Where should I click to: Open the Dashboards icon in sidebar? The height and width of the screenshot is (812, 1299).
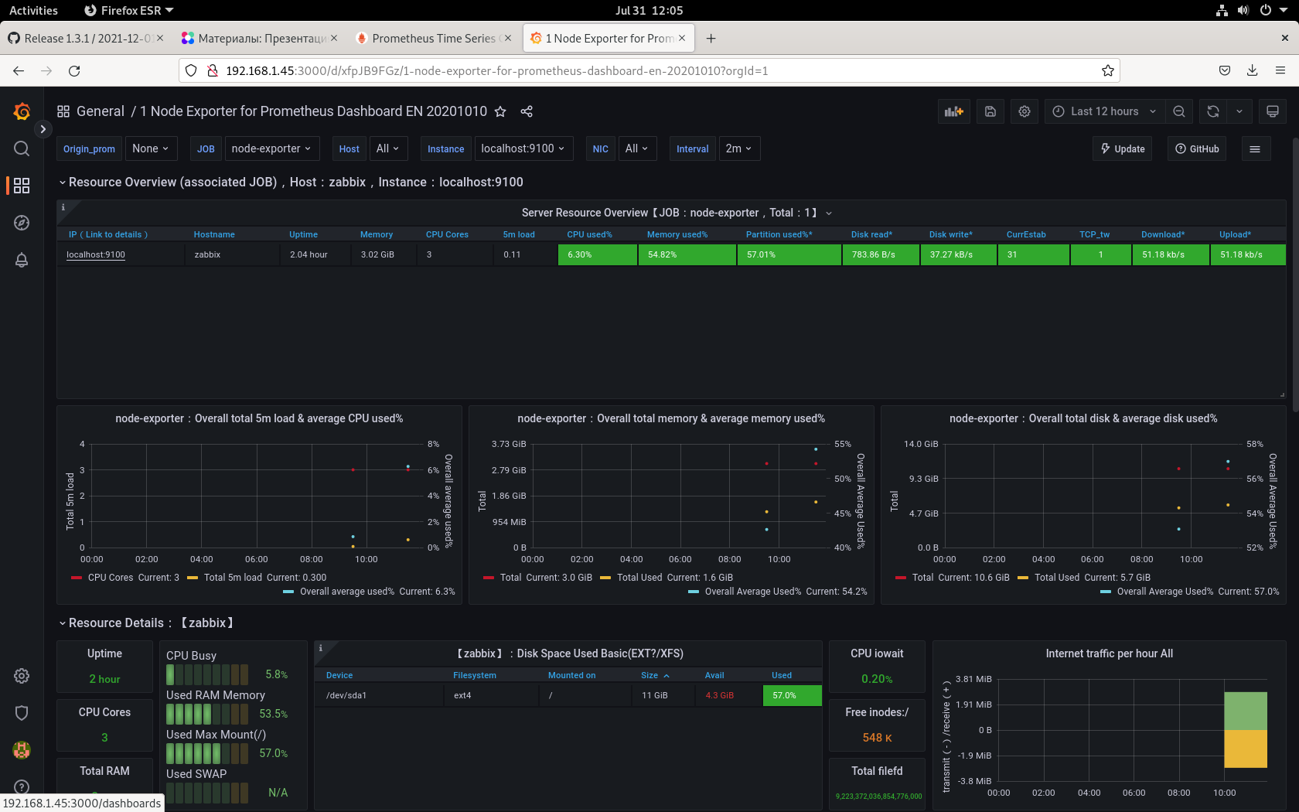click(22, 186)
